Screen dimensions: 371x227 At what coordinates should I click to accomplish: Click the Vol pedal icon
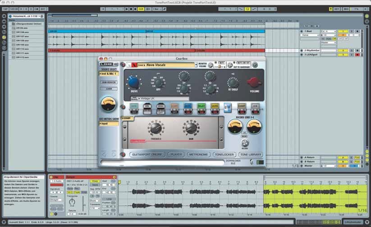[147, 109]
